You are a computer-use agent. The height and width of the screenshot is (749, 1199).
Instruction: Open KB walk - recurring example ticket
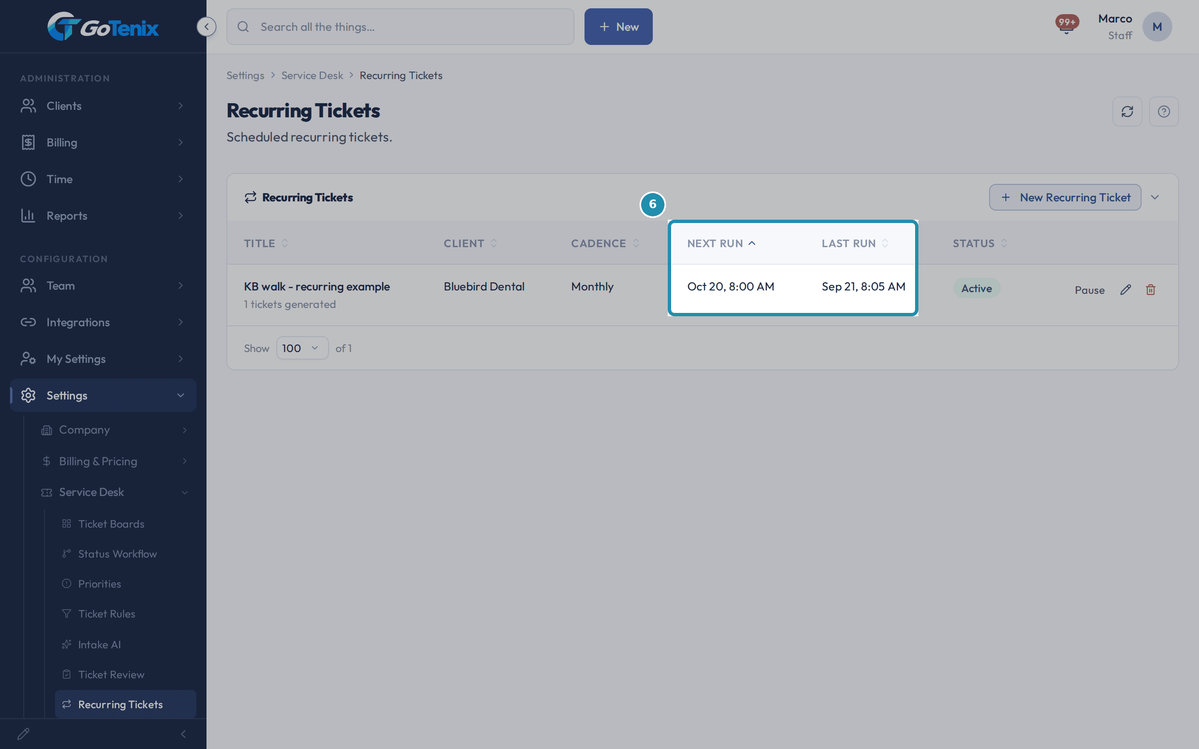(x=316, y=286)
